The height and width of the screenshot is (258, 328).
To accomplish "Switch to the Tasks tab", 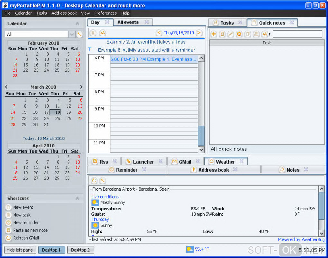I will 227,23.
